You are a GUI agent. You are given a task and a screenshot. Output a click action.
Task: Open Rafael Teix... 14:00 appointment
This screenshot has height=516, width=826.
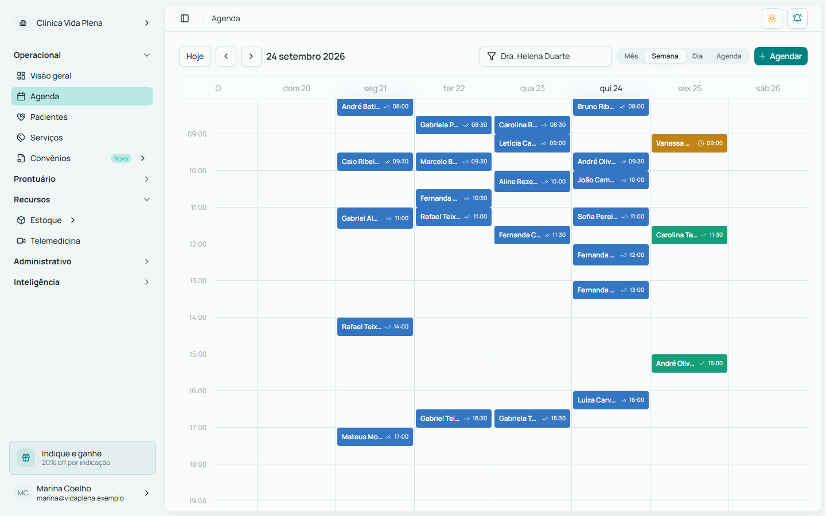[375, 327]
